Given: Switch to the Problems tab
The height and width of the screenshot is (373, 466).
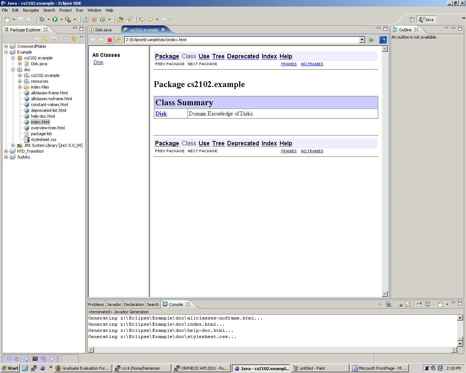Looking at the screenshot, I should pos(96,305).
